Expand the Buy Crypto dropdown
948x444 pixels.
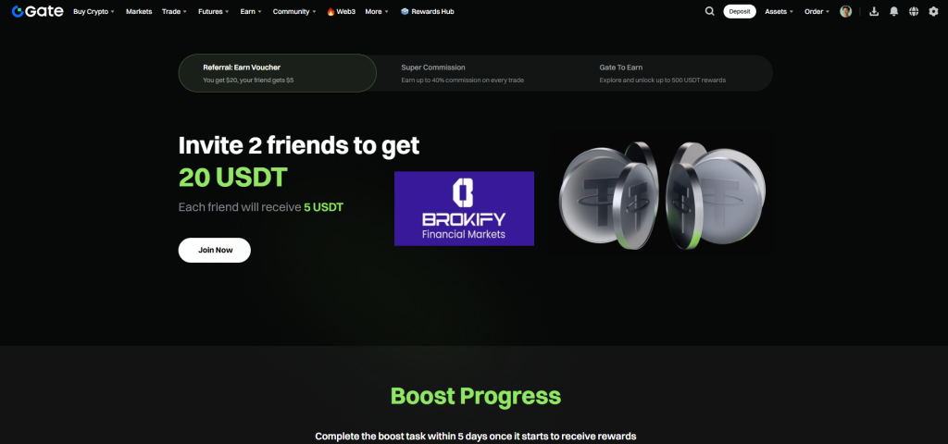(x=94, y=11)
